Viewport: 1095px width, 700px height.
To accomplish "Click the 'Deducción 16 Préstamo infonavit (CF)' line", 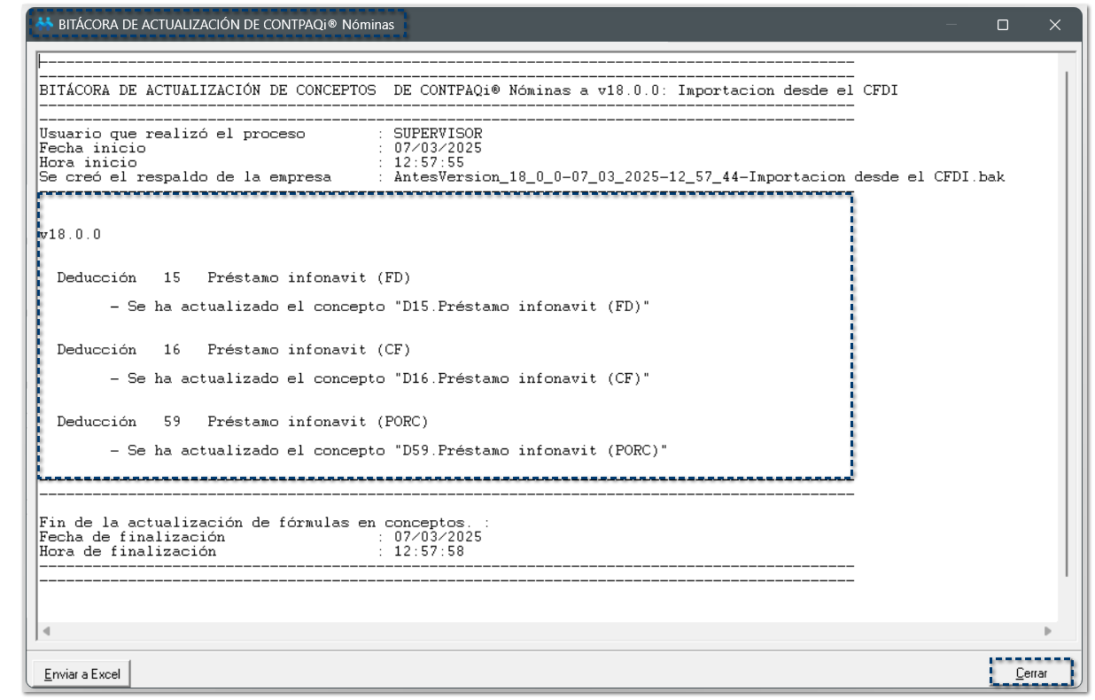I will pyautogui.click(x=234, y=350).
